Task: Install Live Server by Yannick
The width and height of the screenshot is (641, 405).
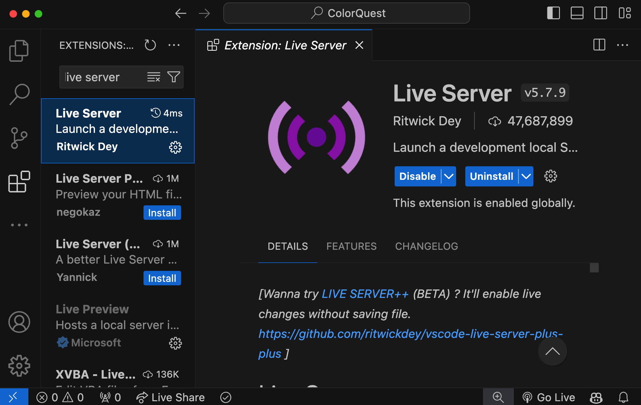Action: (x=162, y=278)
